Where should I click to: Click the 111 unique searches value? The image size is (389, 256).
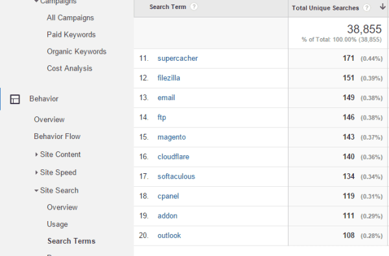tap(348, 216)
